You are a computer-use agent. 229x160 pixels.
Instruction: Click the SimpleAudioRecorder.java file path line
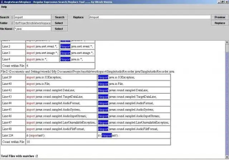click(x=87, y=72)
